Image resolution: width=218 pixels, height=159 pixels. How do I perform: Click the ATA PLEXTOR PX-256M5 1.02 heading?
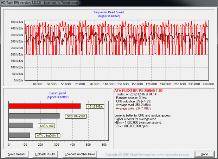tap(139, 91)
